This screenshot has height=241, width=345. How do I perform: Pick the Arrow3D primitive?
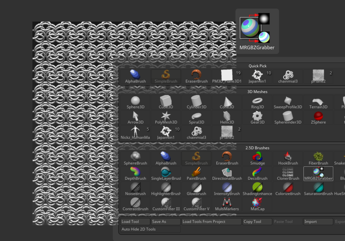coord(135,118)
